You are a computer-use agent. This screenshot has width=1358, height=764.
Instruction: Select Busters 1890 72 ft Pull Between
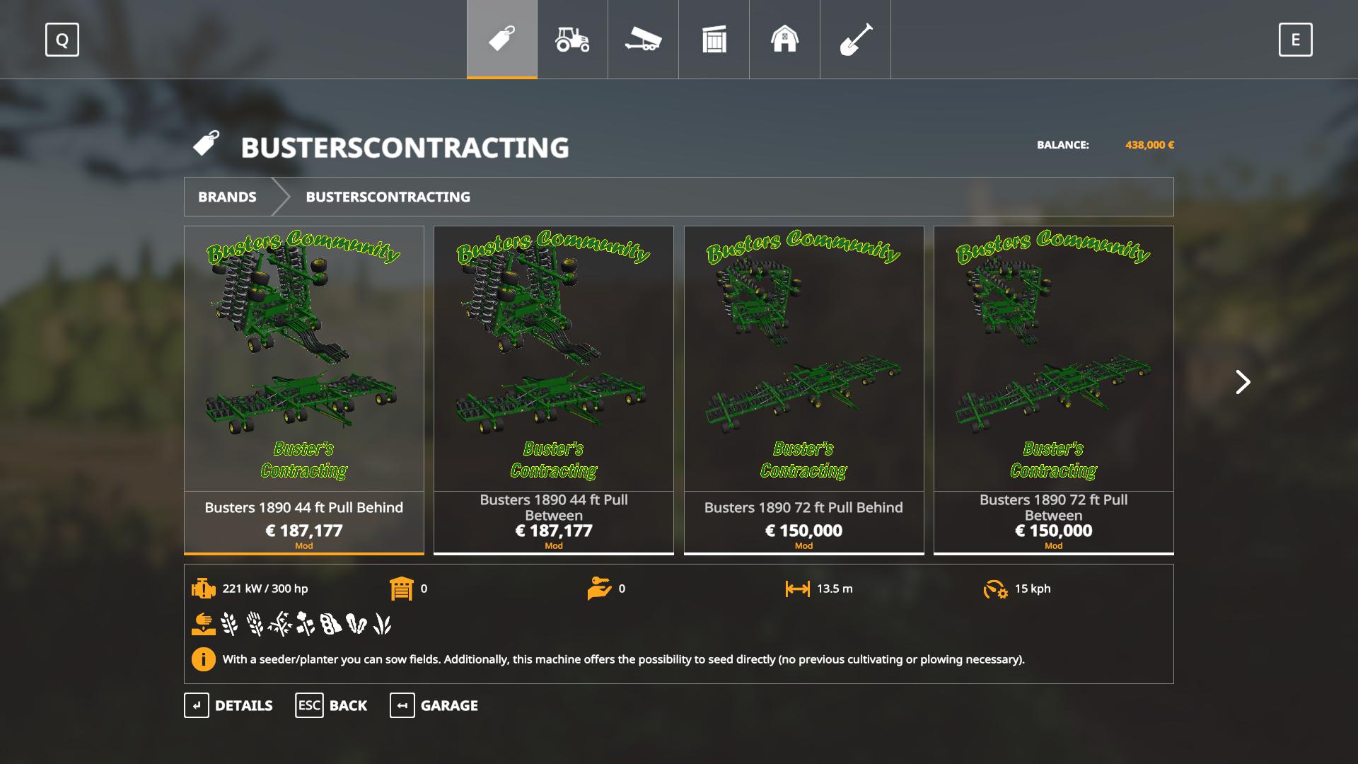coord(1054,390)
